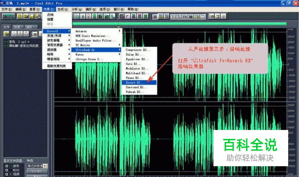Click the Paste toolbar icon beside Cut
This screenshot has height=177, width=299.
(x=89, y=16)
